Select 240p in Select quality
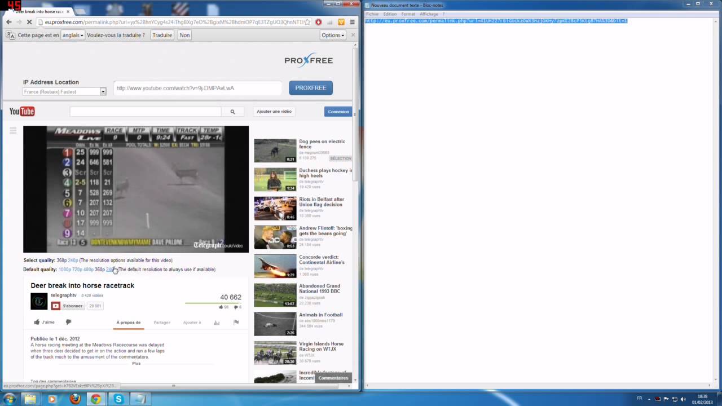 tap(73, 260)
